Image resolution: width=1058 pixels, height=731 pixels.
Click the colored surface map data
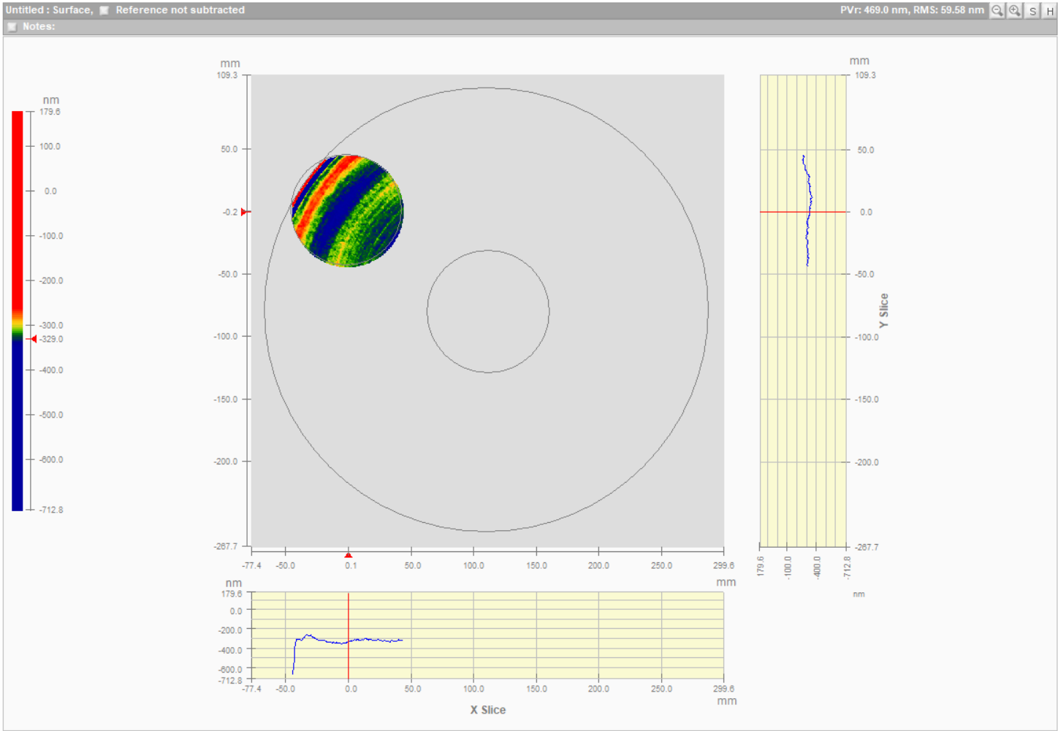(348, 210)
